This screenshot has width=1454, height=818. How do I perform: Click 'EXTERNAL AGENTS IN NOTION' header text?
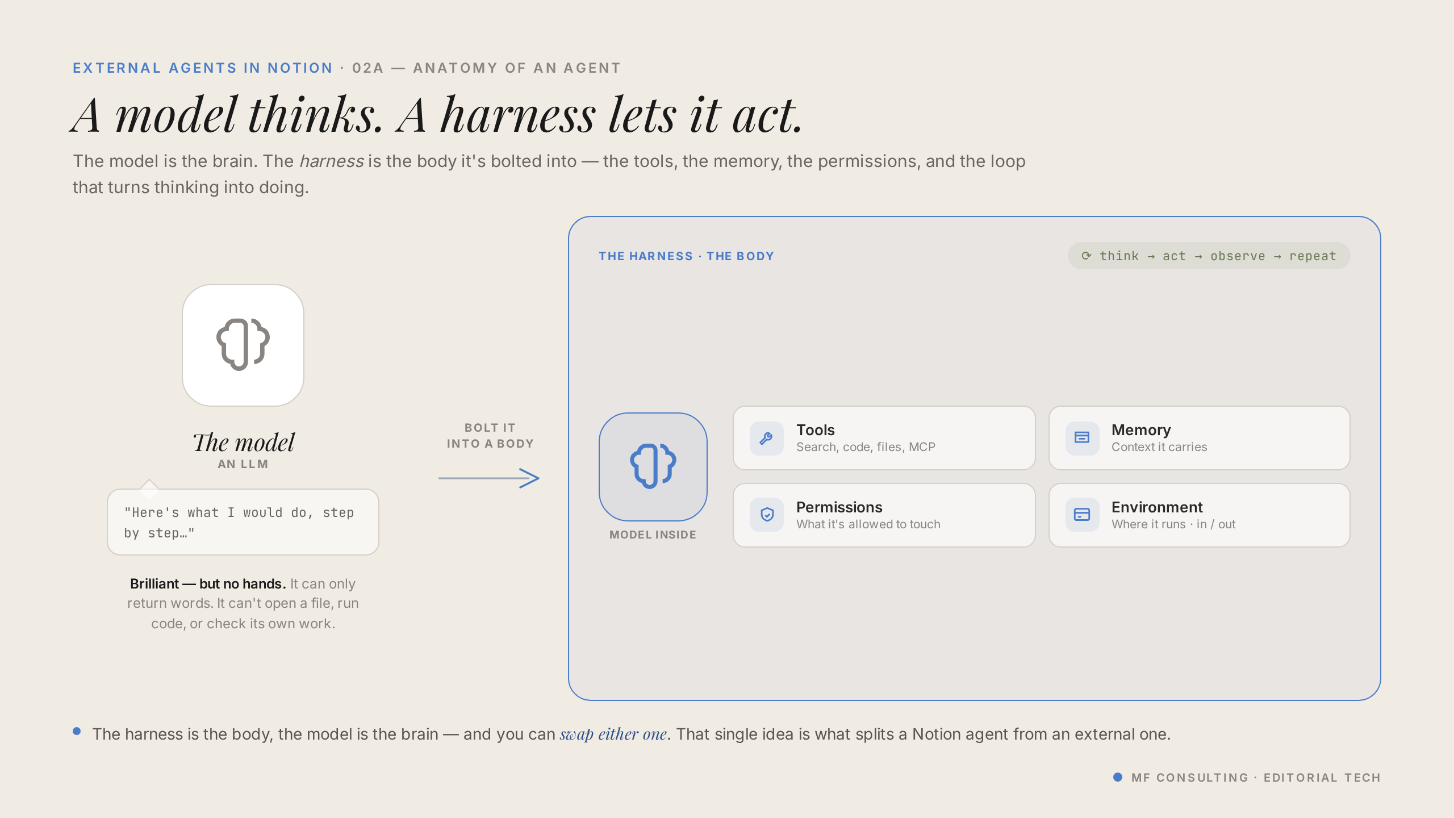coord(203,68)
